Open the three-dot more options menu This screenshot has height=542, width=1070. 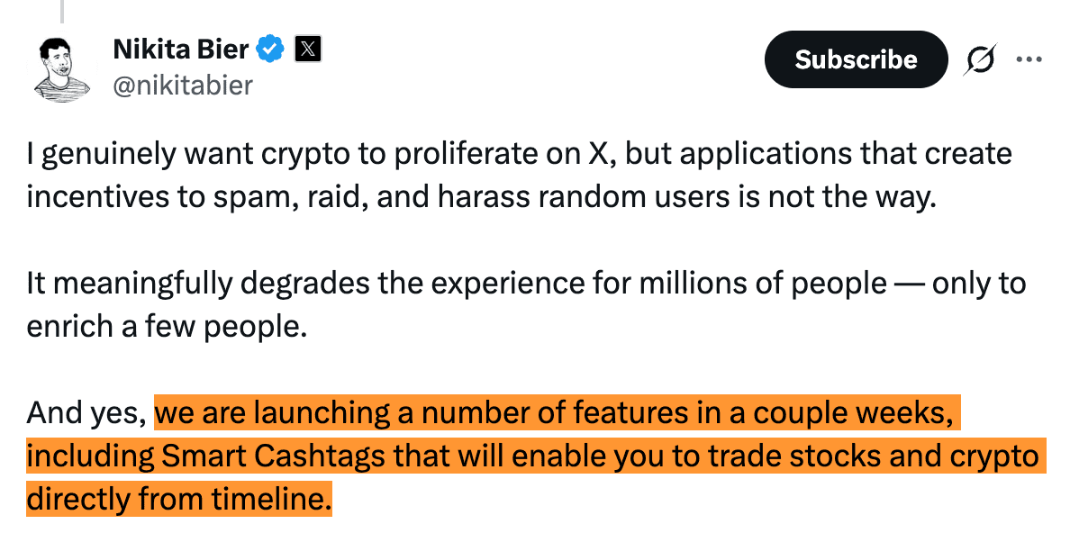point(1029,59)
